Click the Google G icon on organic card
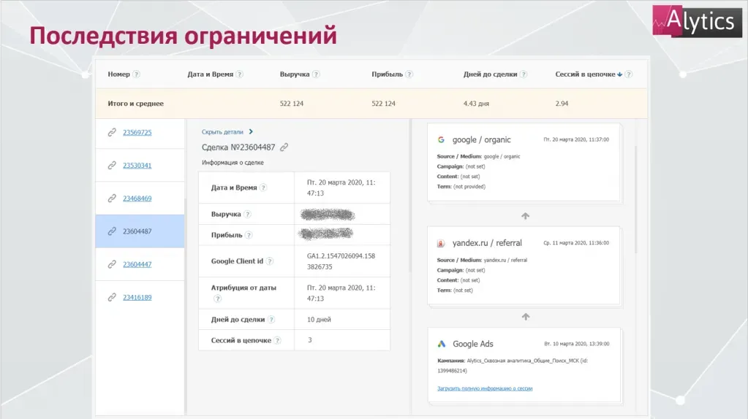 441,139
